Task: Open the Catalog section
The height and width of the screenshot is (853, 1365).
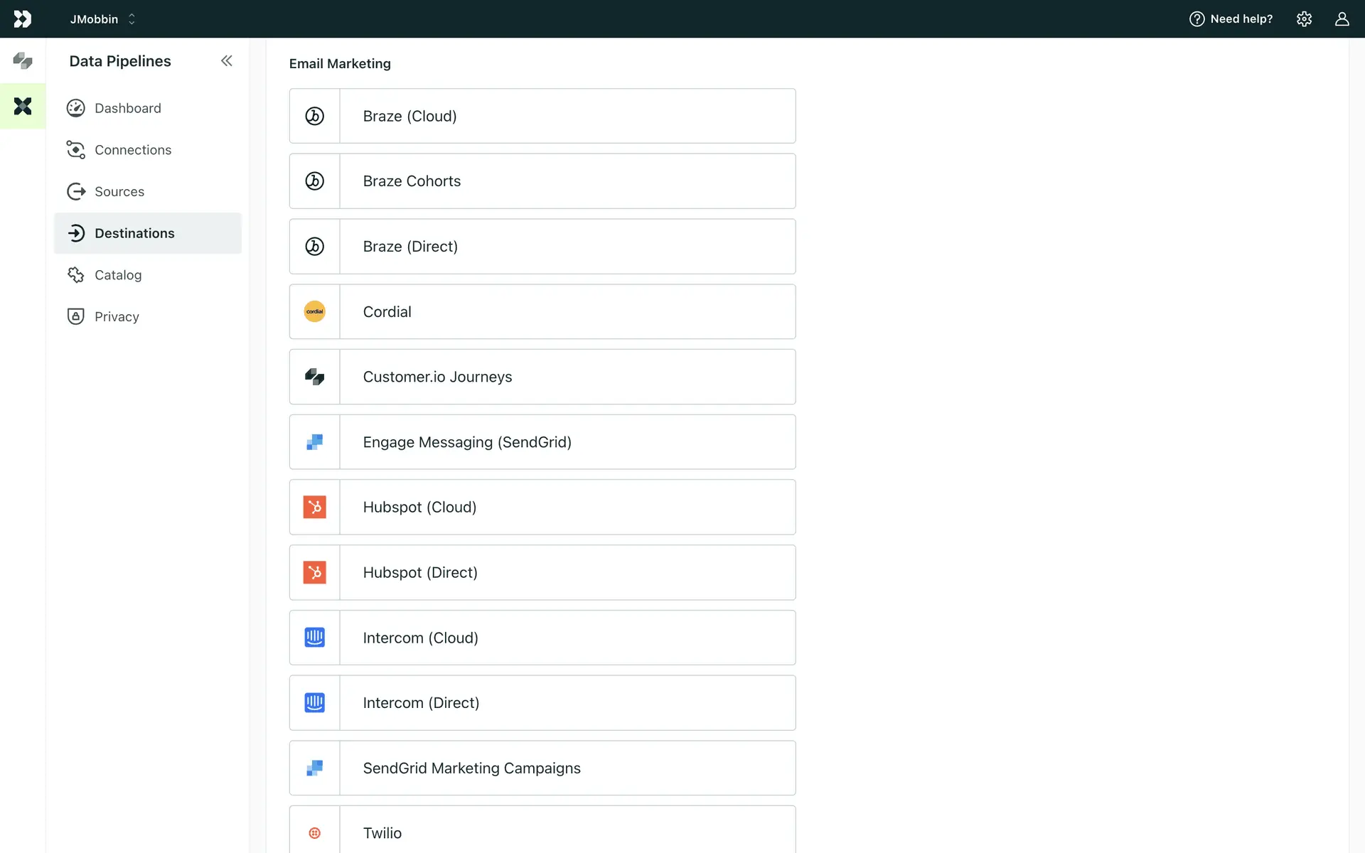Action: [x=118, y=275]
